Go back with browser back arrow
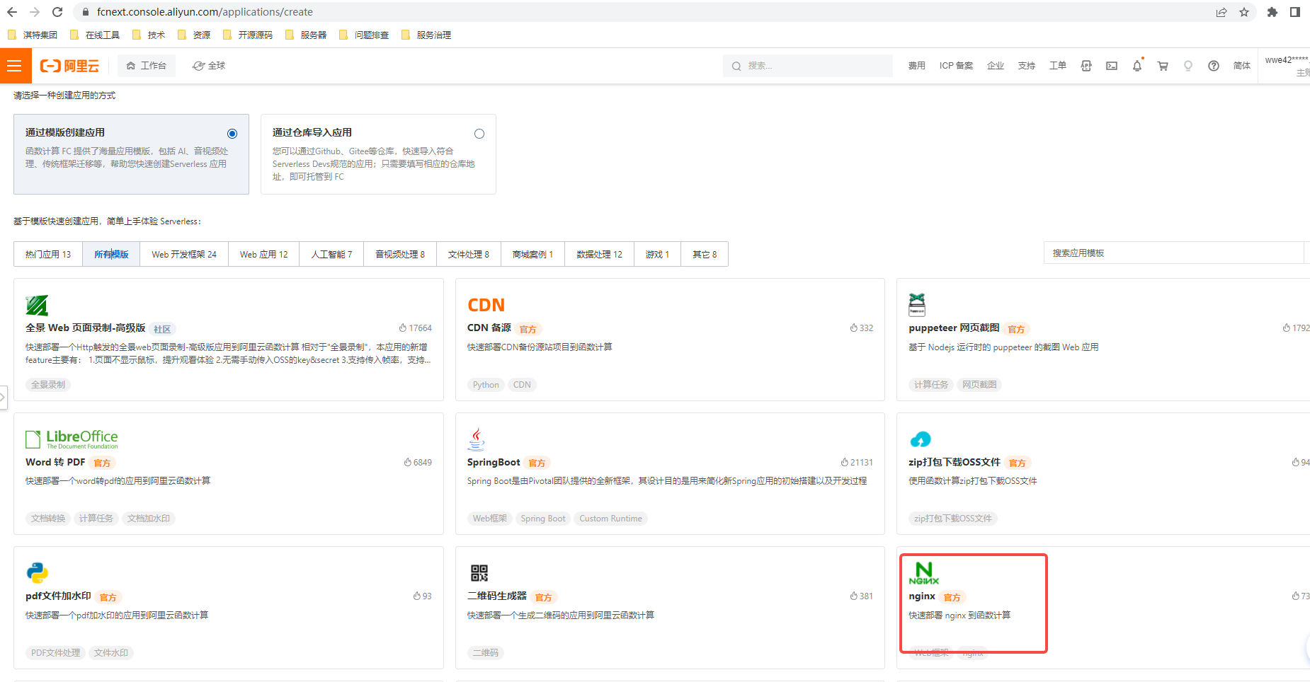Screen dimensions: 1310x682 (12, 12)
